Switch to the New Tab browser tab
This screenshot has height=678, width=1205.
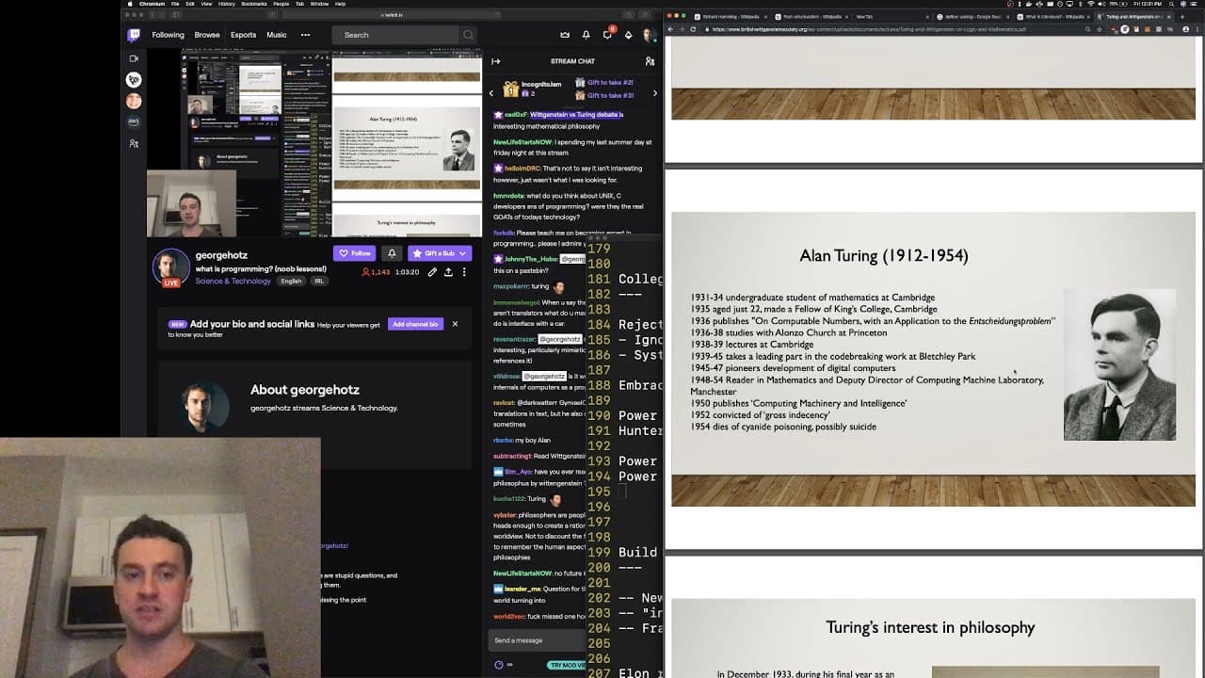coord(885,17)
